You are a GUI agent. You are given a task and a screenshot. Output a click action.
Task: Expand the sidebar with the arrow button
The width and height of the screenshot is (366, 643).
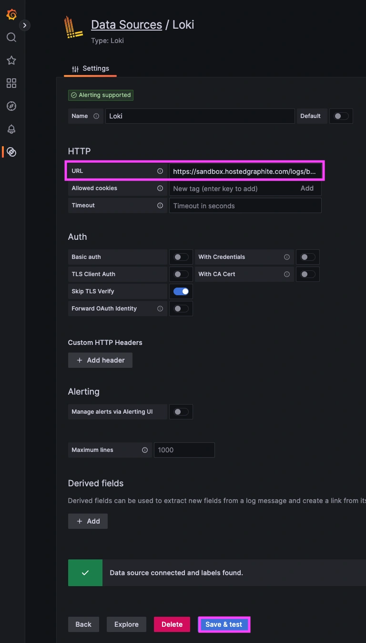(25, 25)
